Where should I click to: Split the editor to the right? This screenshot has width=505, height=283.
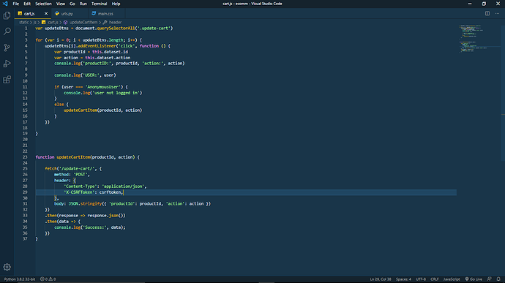pyautogui.click(x=487, y=13)
